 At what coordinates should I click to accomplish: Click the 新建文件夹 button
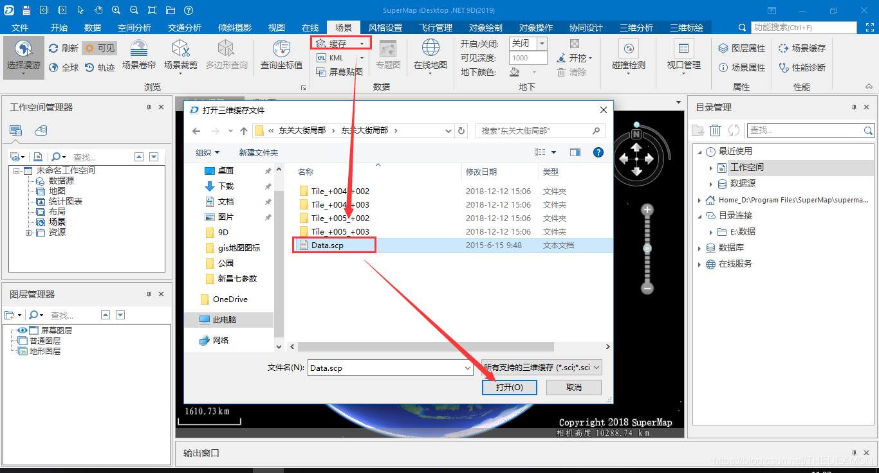259,153
